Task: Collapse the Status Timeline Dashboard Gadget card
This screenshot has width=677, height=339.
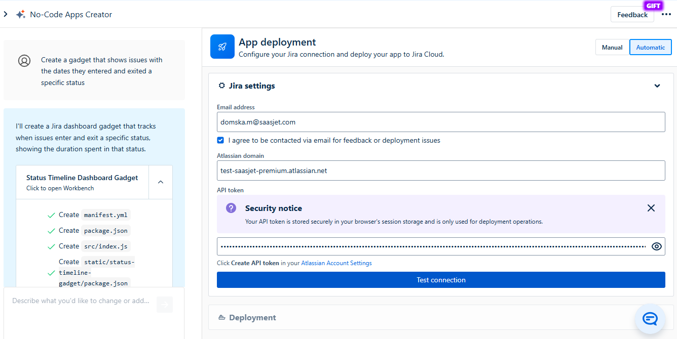Action: coord(161,182)
